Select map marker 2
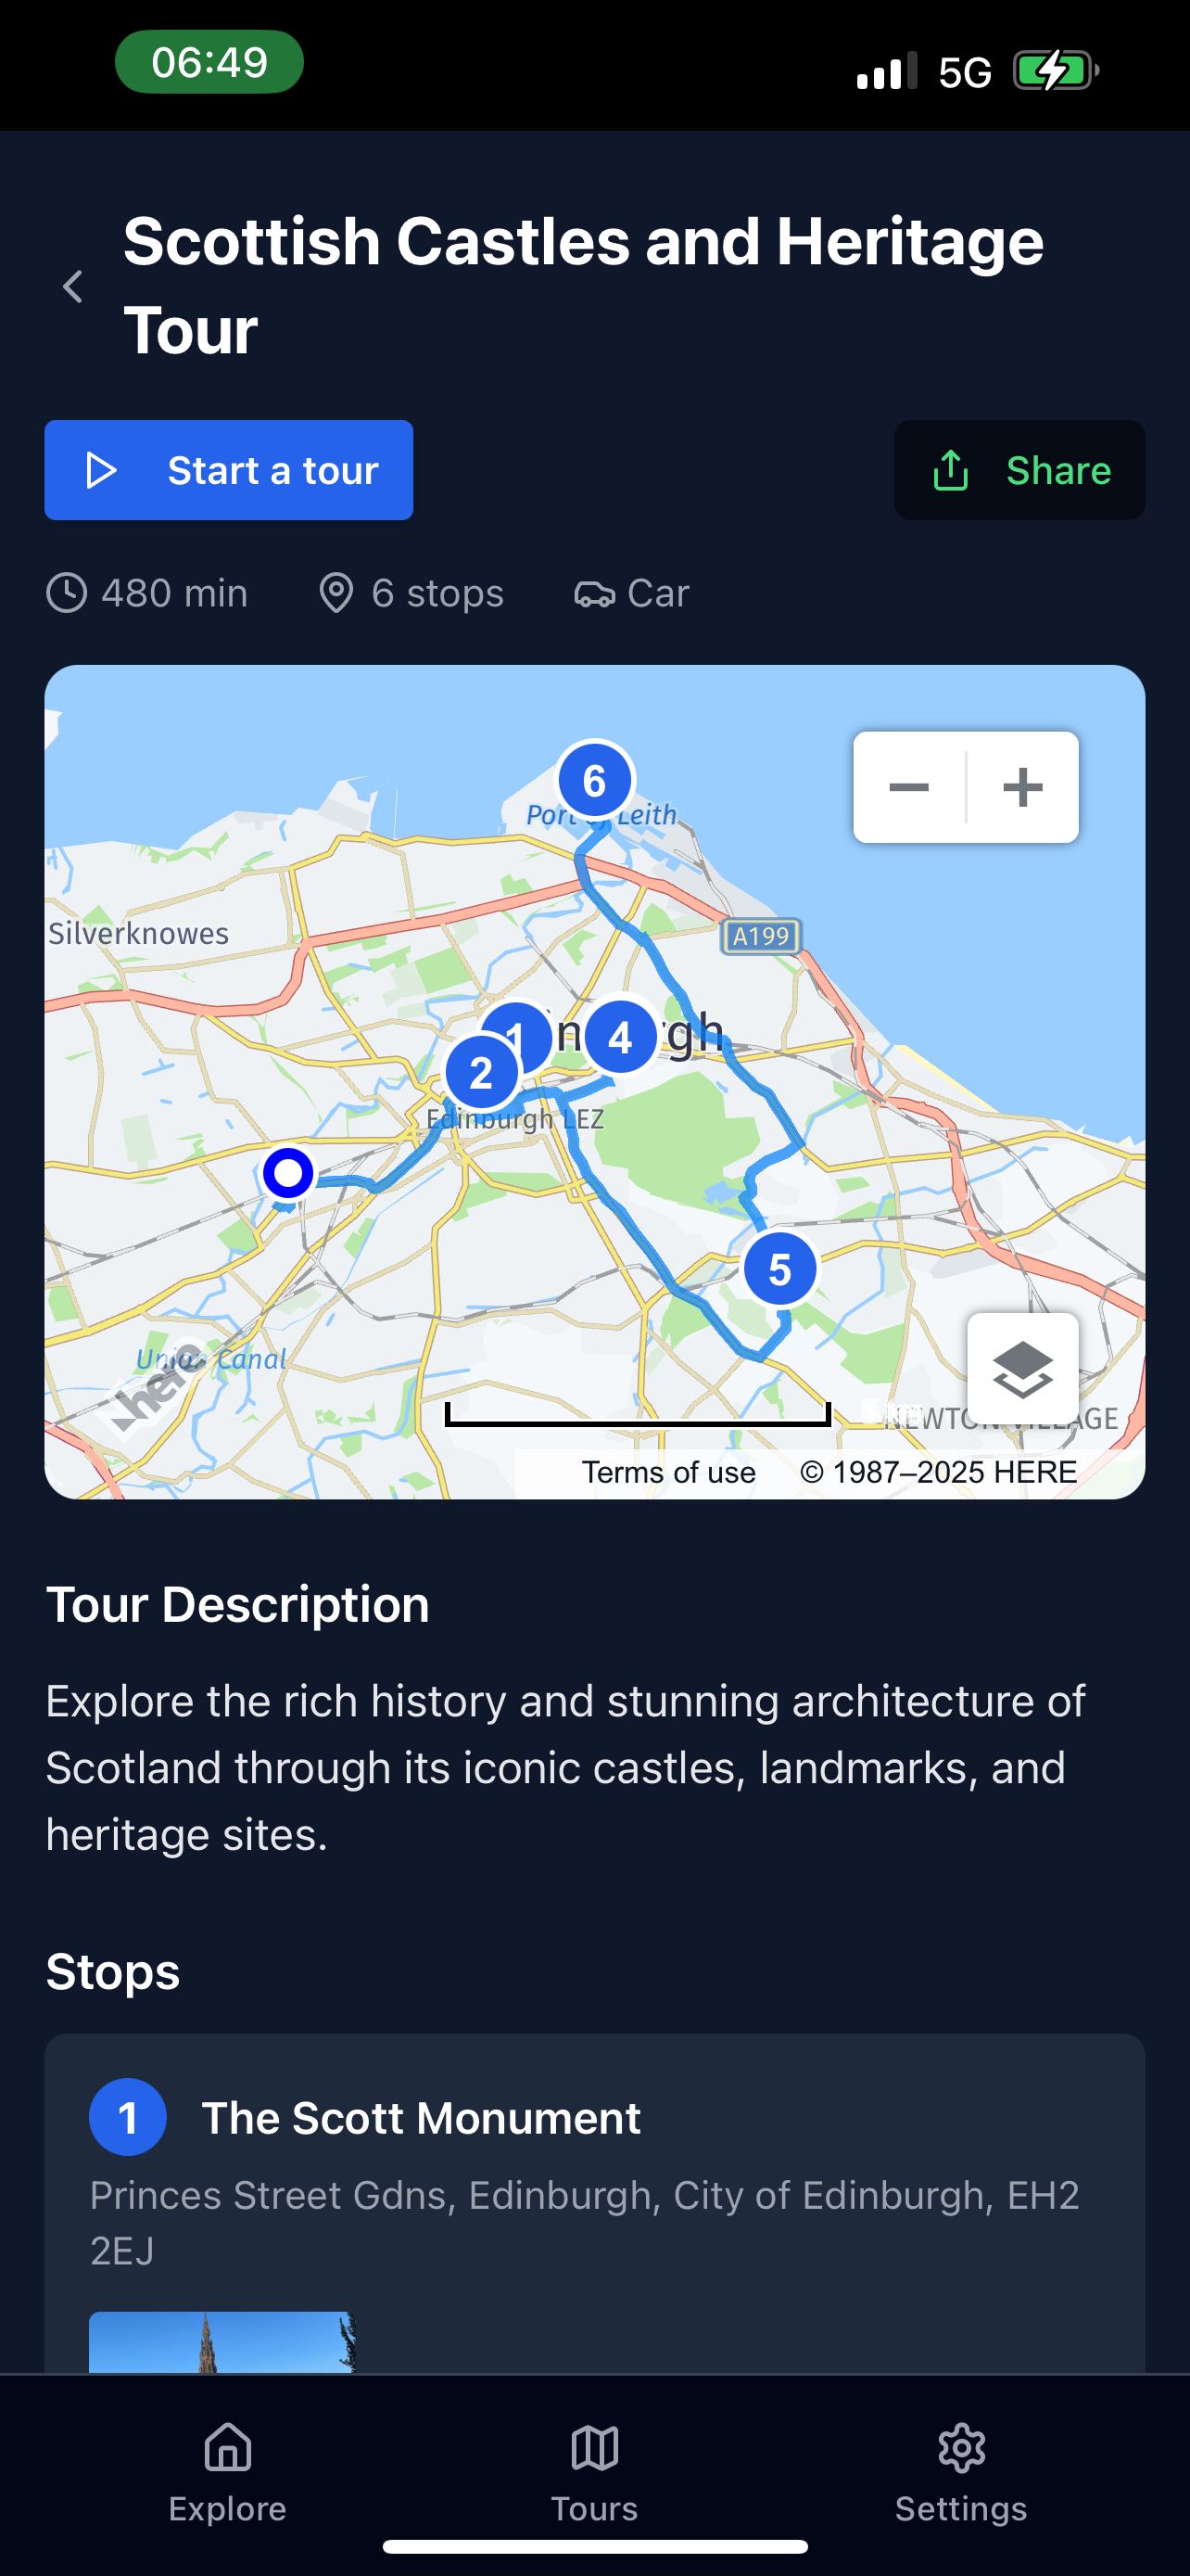Image resolution: width=1190 pixels, height=2576 pixels. tap(481, 1073)
